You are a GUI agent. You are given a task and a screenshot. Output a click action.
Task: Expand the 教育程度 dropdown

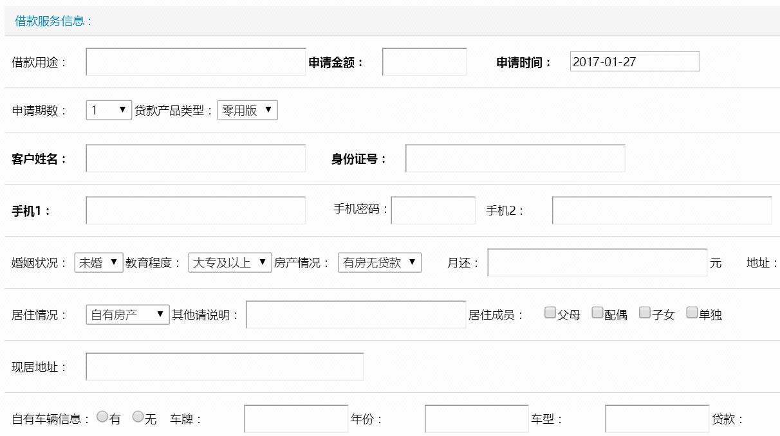(228, 262)
